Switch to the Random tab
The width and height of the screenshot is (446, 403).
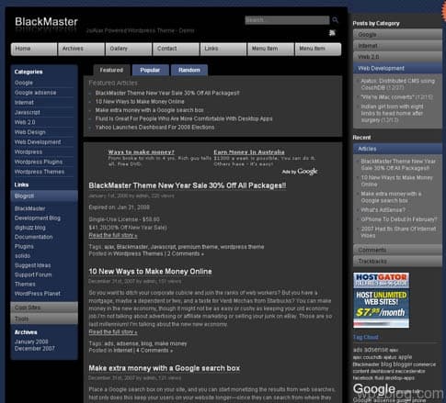point(189,70)
